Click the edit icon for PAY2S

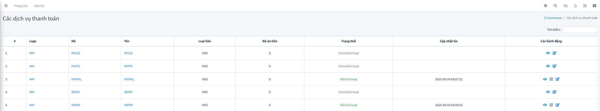pyautogui.click(x=554, y=53)
